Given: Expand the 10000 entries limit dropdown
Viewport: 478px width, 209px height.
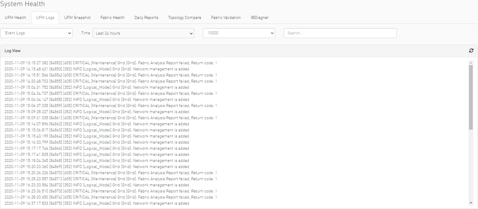Looking at the screenshot, I should point(239,33).
